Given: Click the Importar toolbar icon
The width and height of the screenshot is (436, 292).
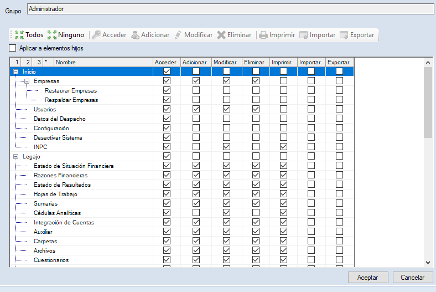Looking at the screenshot, I should 303,35.
